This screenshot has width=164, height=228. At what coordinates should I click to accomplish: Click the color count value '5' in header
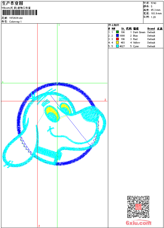tap(152, 7)
